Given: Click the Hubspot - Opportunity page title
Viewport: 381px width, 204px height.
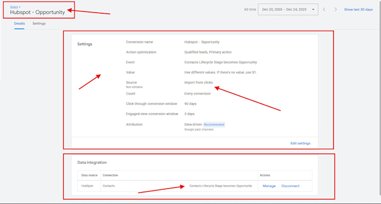Looking at the screenshot, I should 38,12.
